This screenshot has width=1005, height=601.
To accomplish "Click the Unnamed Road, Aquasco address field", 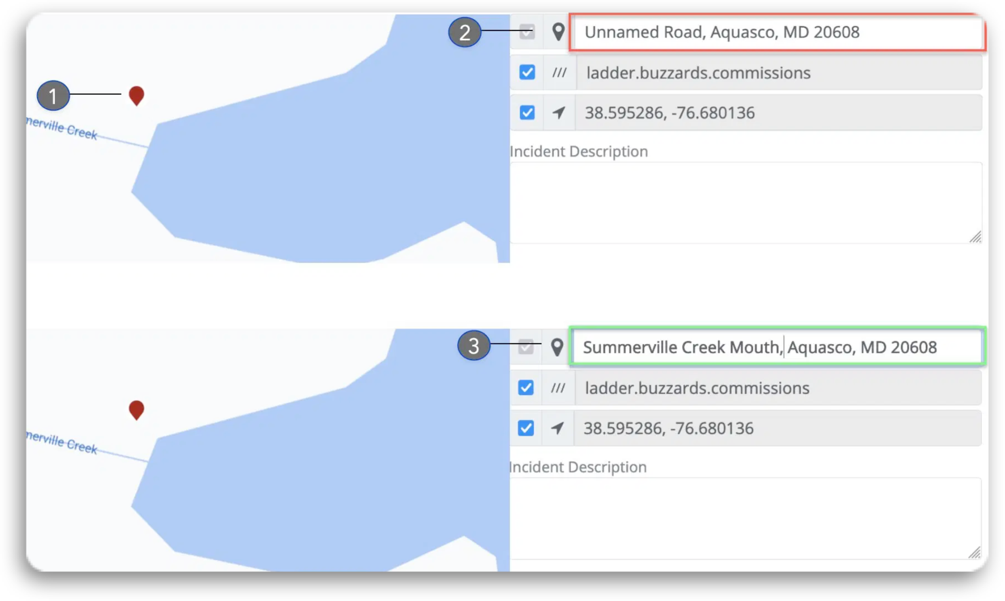I will coord(778,32).
